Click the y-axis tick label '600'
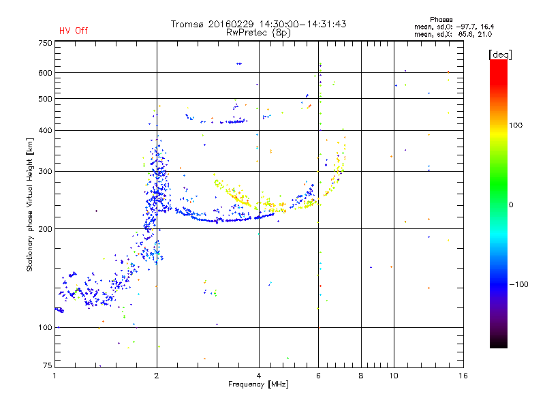Image resolution: width=545 pixels, height=409 pixels. coord(45,73)
